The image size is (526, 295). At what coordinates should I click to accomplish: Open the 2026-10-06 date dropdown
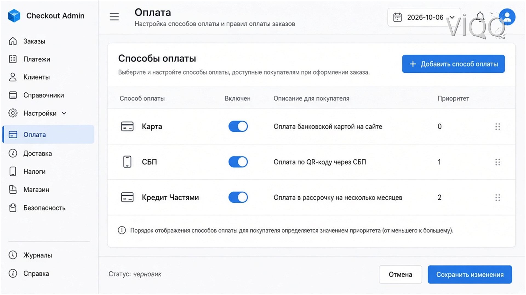(424, 17)
